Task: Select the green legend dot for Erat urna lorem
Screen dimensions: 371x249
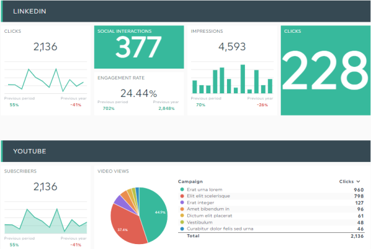Action: (x=182, y=190)
